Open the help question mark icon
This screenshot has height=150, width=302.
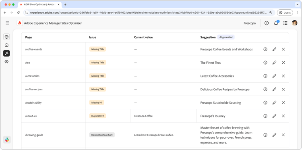[267, 23]
